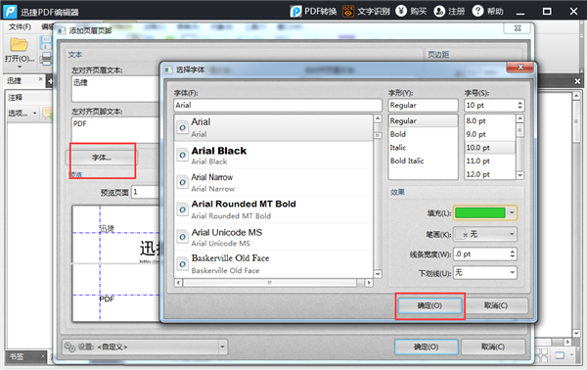The image size is (587, 370).
Task: Click the green fill color swatch
Action: (x=480, y=213)
